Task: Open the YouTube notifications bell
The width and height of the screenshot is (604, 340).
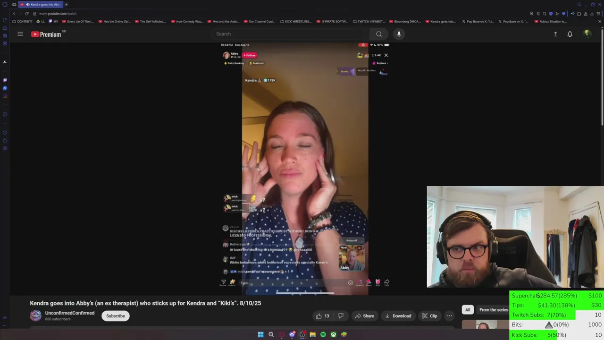Action: (570, 34)
